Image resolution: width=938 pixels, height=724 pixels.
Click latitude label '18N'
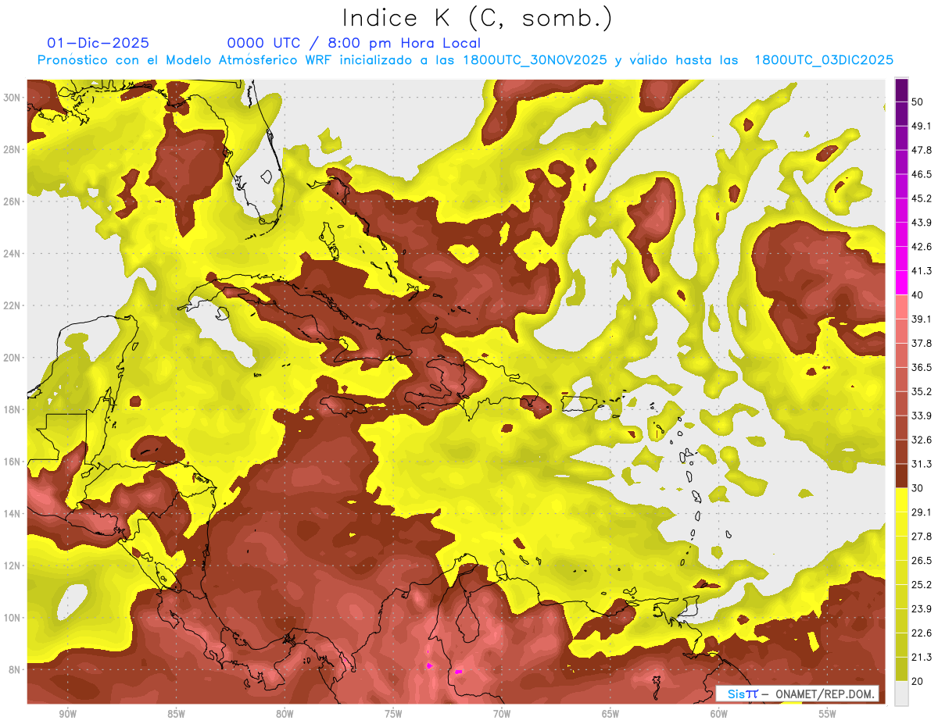pos(13,409)
